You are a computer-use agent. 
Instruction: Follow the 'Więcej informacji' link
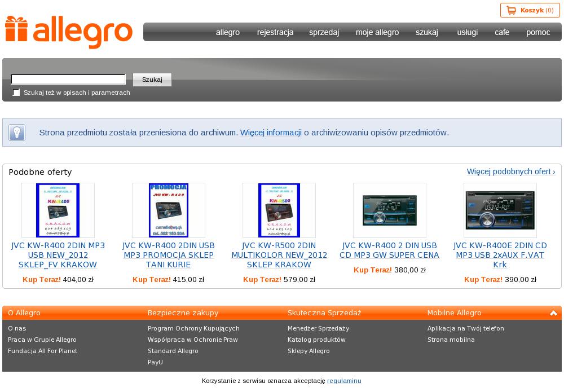[271, 133]
